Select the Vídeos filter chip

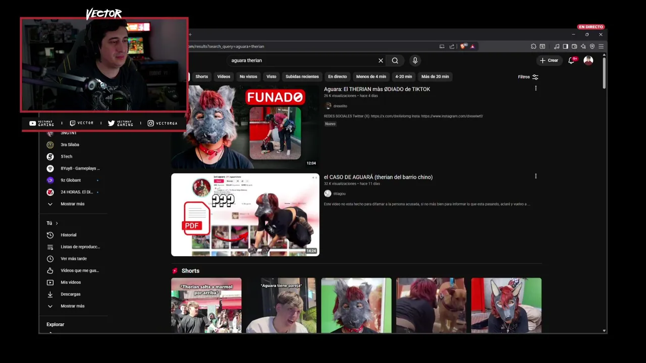coord(224,77)
